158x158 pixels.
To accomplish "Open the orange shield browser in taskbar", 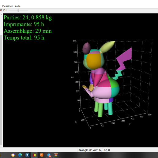I will (x=13, y=155).
